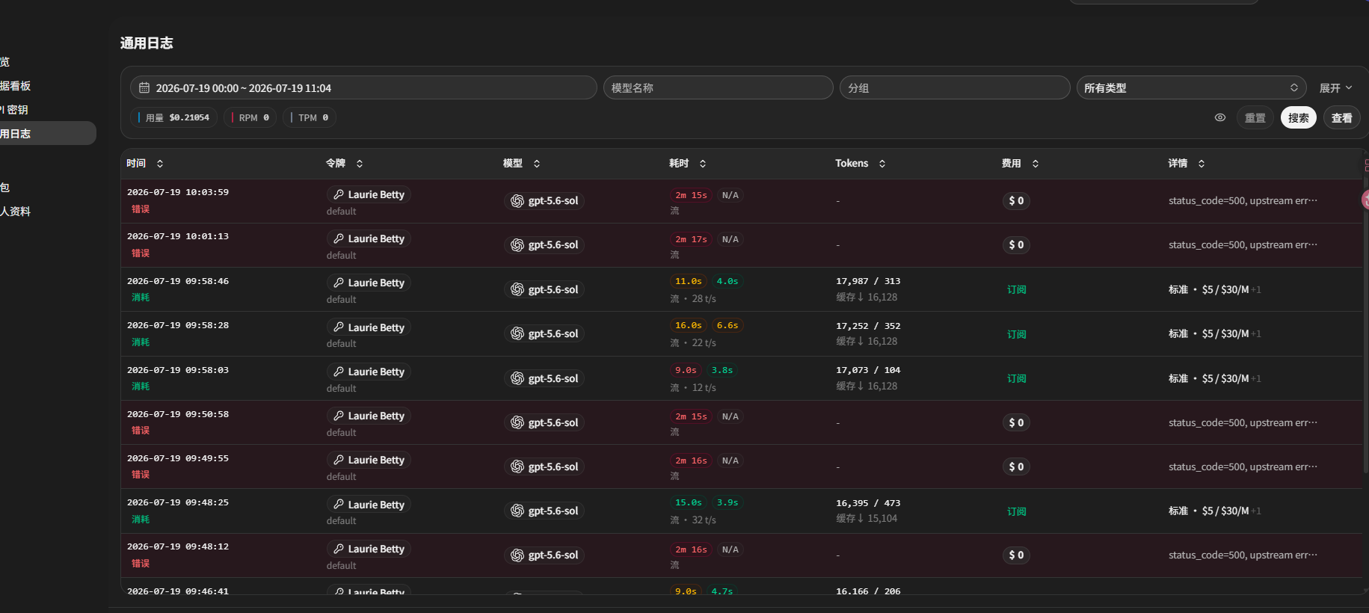This screenshot has width=1369, height=613.
Task: Sort the Tokens column with its arrows
Action: 882,163
